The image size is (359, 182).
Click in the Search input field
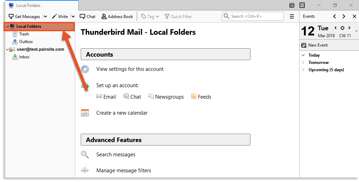coord(256,16)
